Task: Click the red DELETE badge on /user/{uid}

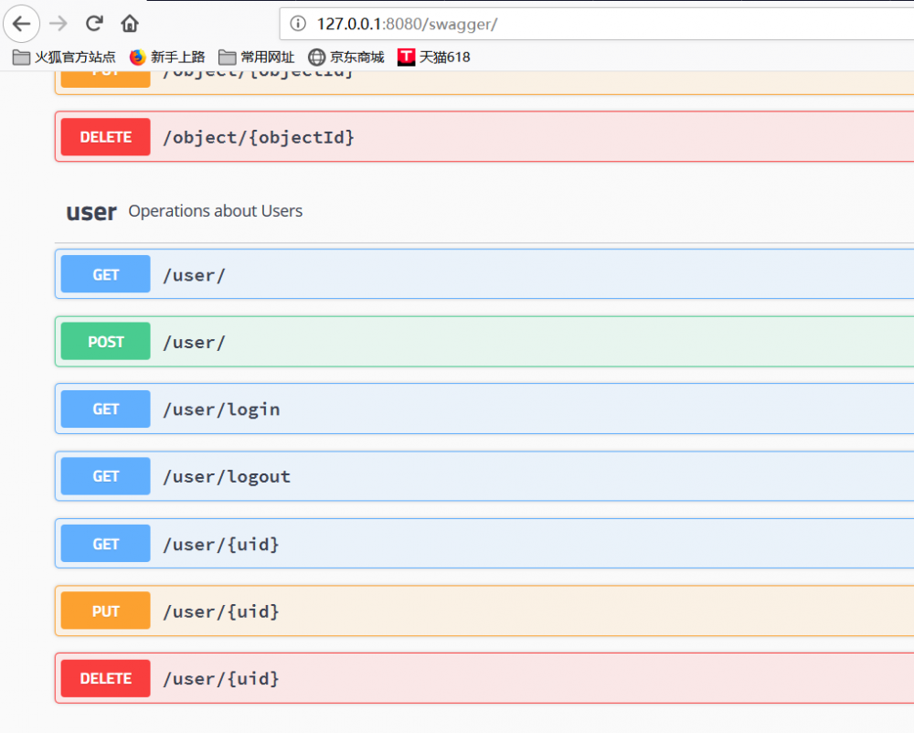Action: click(x=104, y=678)
